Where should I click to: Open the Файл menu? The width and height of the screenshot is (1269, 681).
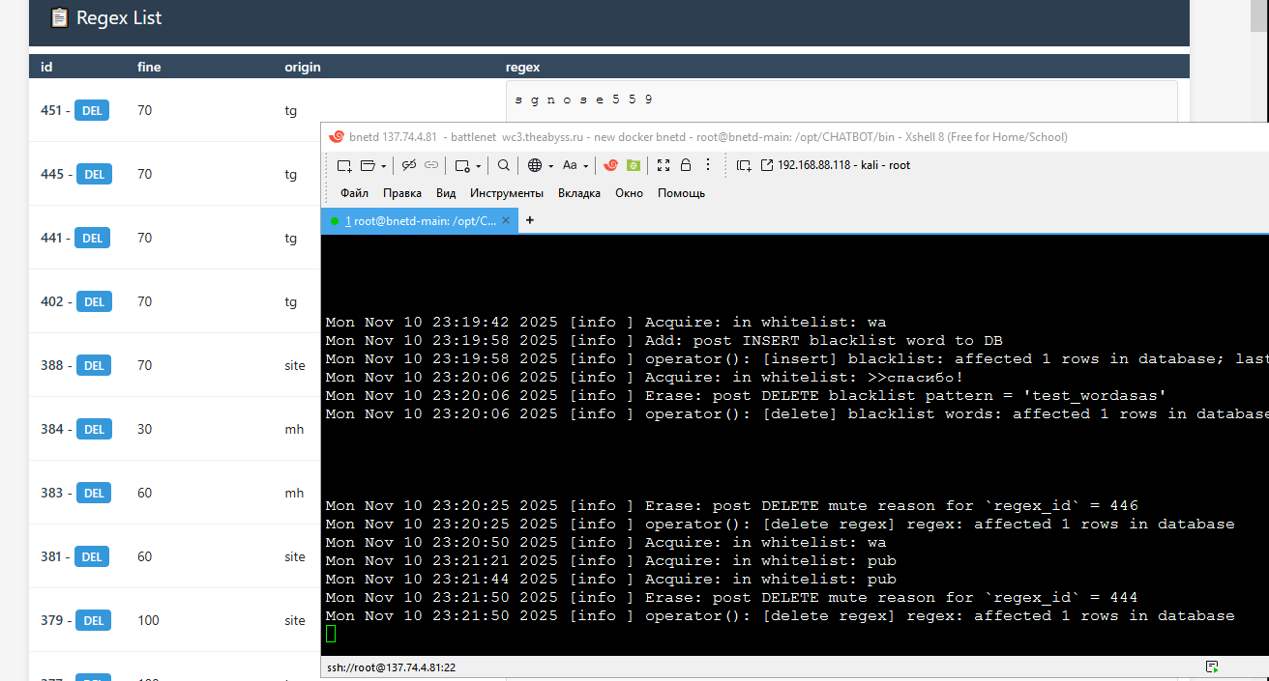click(x=354, y=193)
